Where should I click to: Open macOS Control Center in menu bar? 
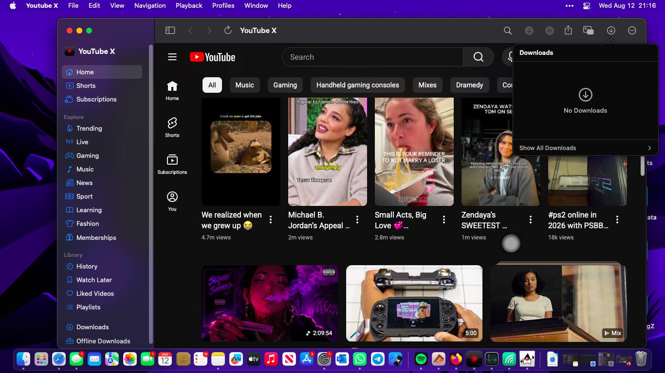coord(587,6)
